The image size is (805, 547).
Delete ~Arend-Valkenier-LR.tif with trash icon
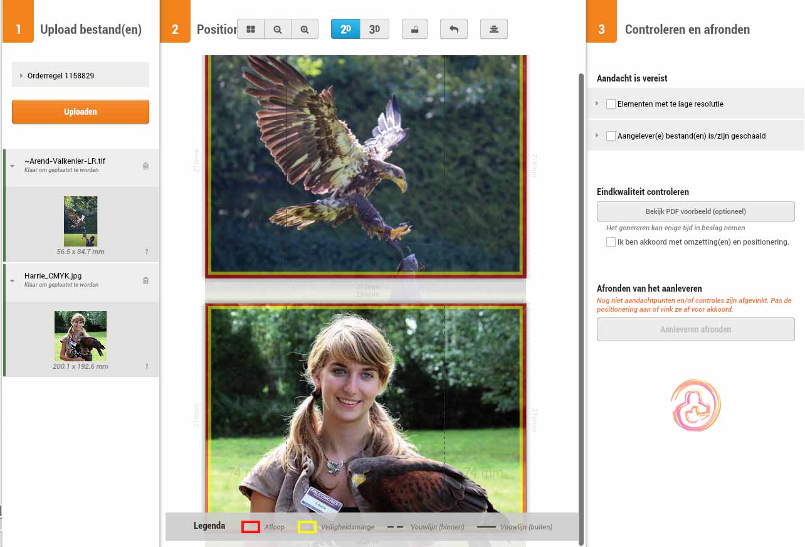click(145, 166)
